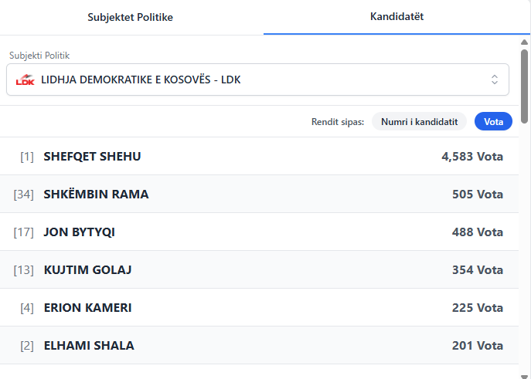Click the 4,583 Vota count

[x=471, y=157]
